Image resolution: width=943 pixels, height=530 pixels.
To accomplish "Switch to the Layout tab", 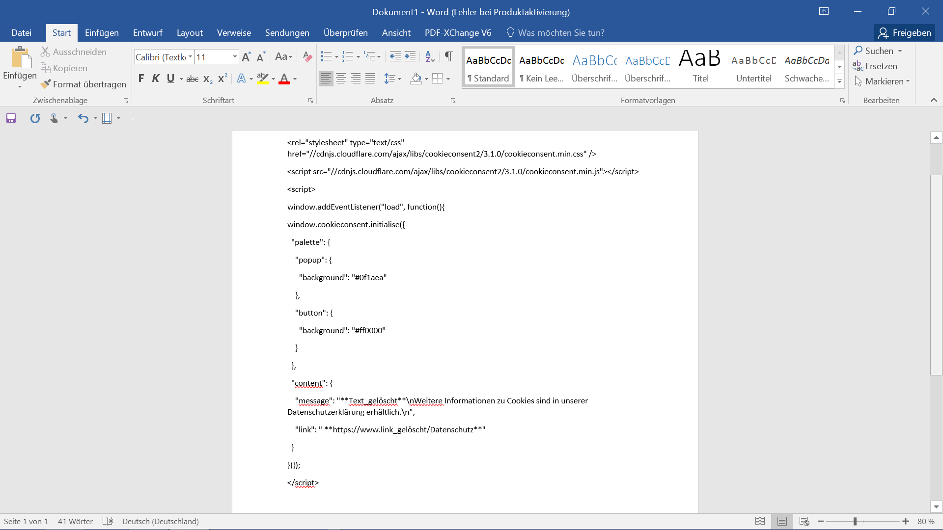I will point(190,33).
